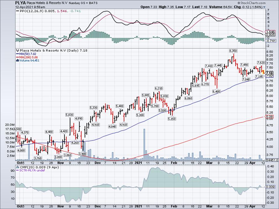Click the 7.195 price low label
Image resolution: width=279 pixels, height=209 pixels.
click(x=259, y=77)
